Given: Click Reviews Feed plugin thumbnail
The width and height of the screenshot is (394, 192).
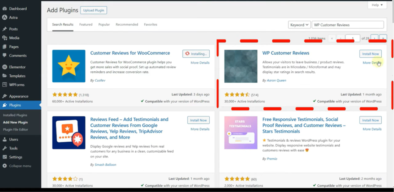Looking at the screenshot, I should point(69,133).
